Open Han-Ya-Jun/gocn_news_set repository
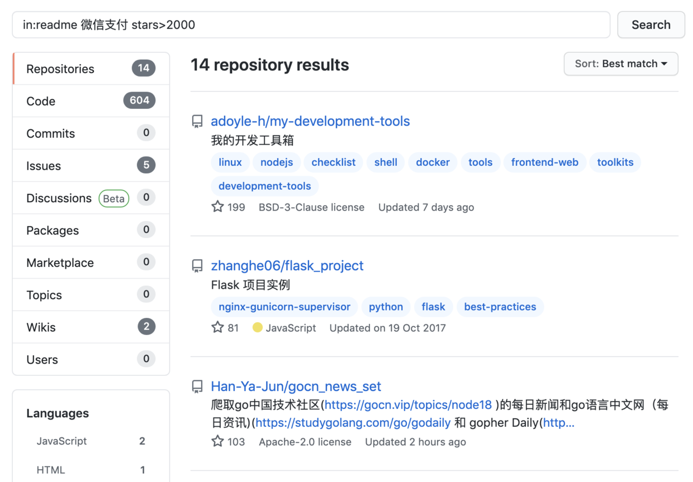 coord(296,386)
